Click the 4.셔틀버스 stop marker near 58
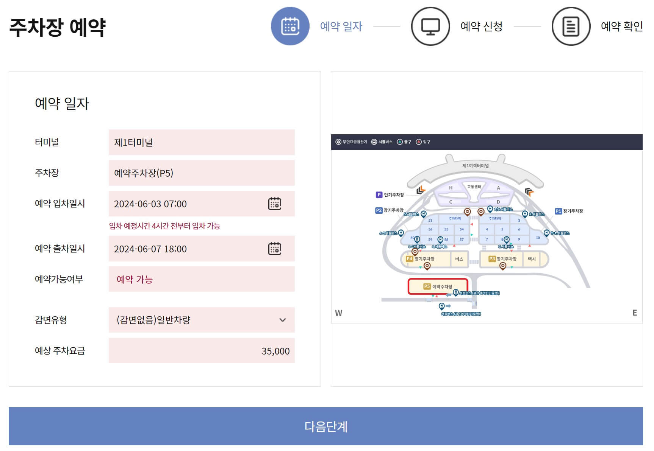 [440, 240]
